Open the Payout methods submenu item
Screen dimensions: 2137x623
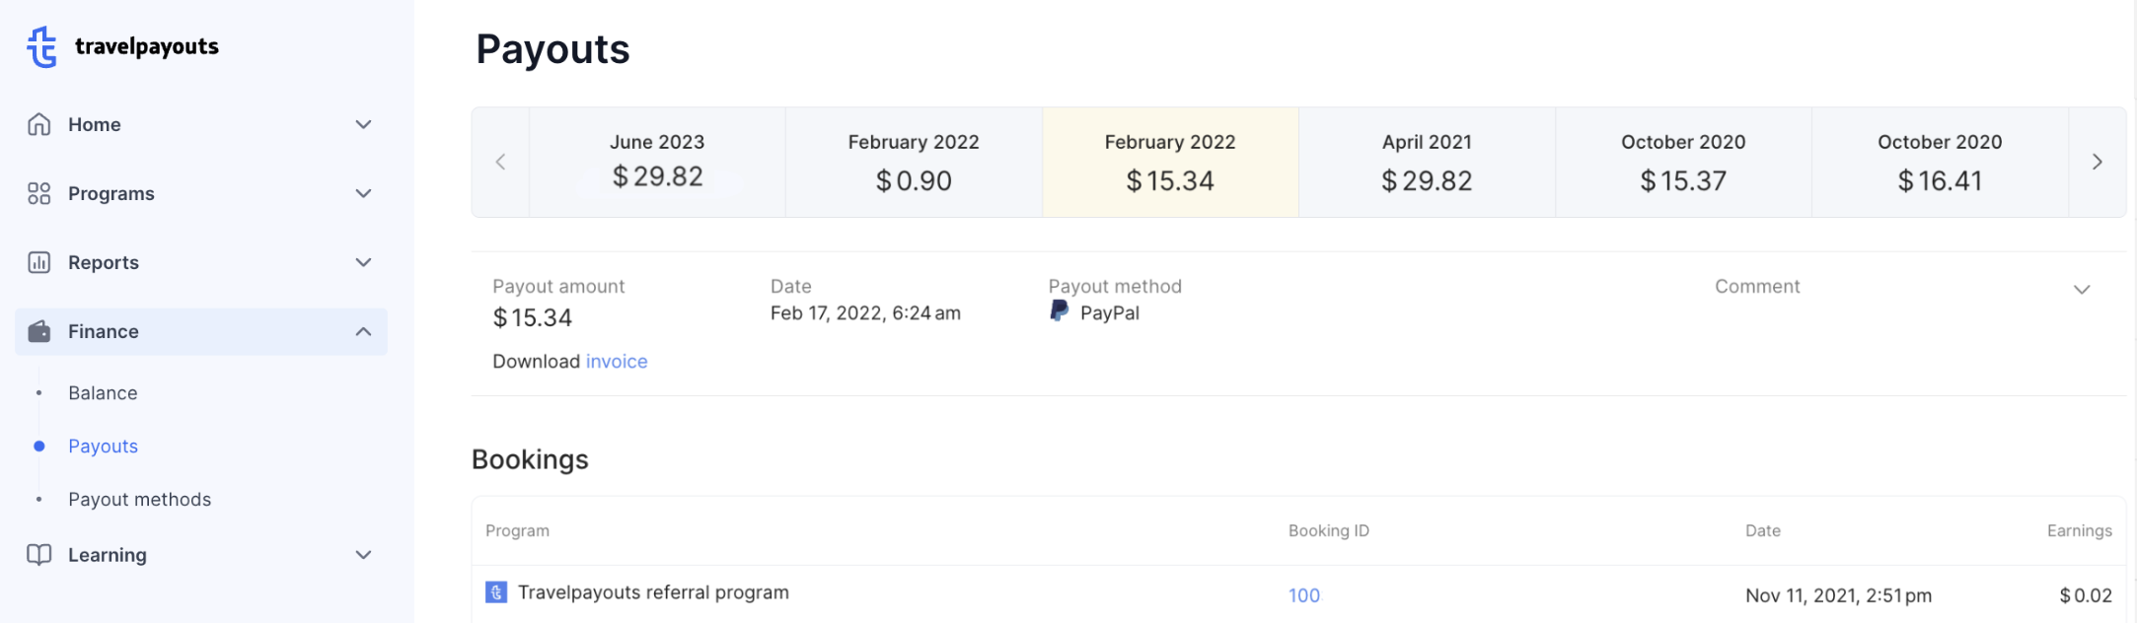(x=139, y=500)
